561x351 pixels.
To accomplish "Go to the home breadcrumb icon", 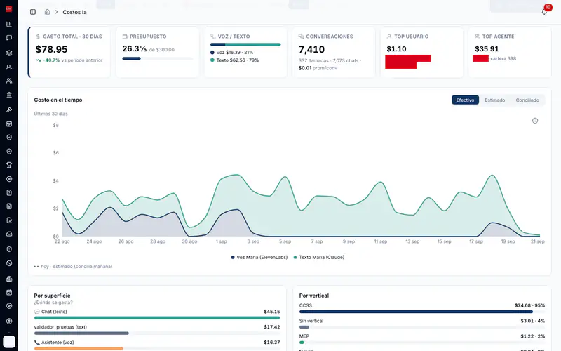I will point(47,12).
